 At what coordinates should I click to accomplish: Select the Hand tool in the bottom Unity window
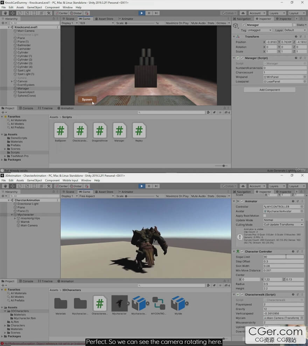[x=5, y=186]
